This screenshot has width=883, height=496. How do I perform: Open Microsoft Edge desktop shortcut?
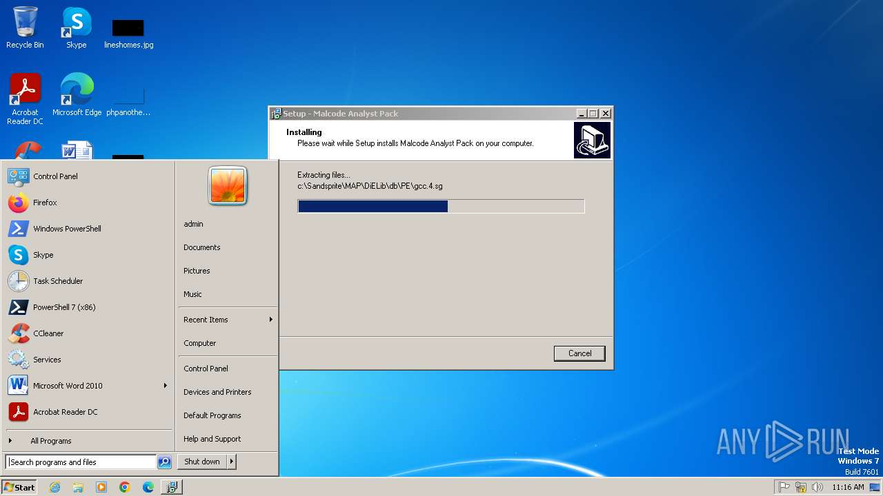pyautogui.click(x=77, y=95)
